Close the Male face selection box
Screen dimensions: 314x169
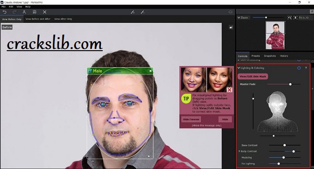(x=150, y=71)
